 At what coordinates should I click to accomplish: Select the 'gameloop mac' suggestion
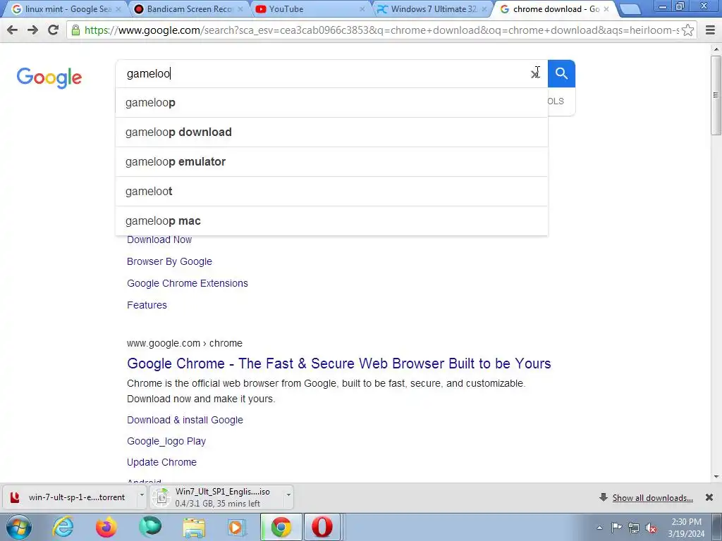tap(331, 220)
